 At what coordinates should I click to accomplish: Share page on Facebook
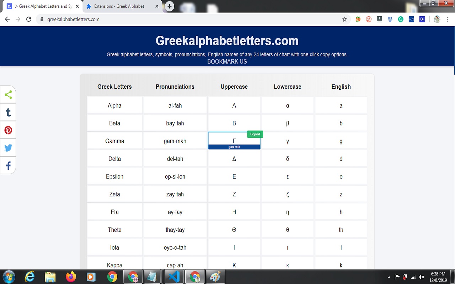8,165
